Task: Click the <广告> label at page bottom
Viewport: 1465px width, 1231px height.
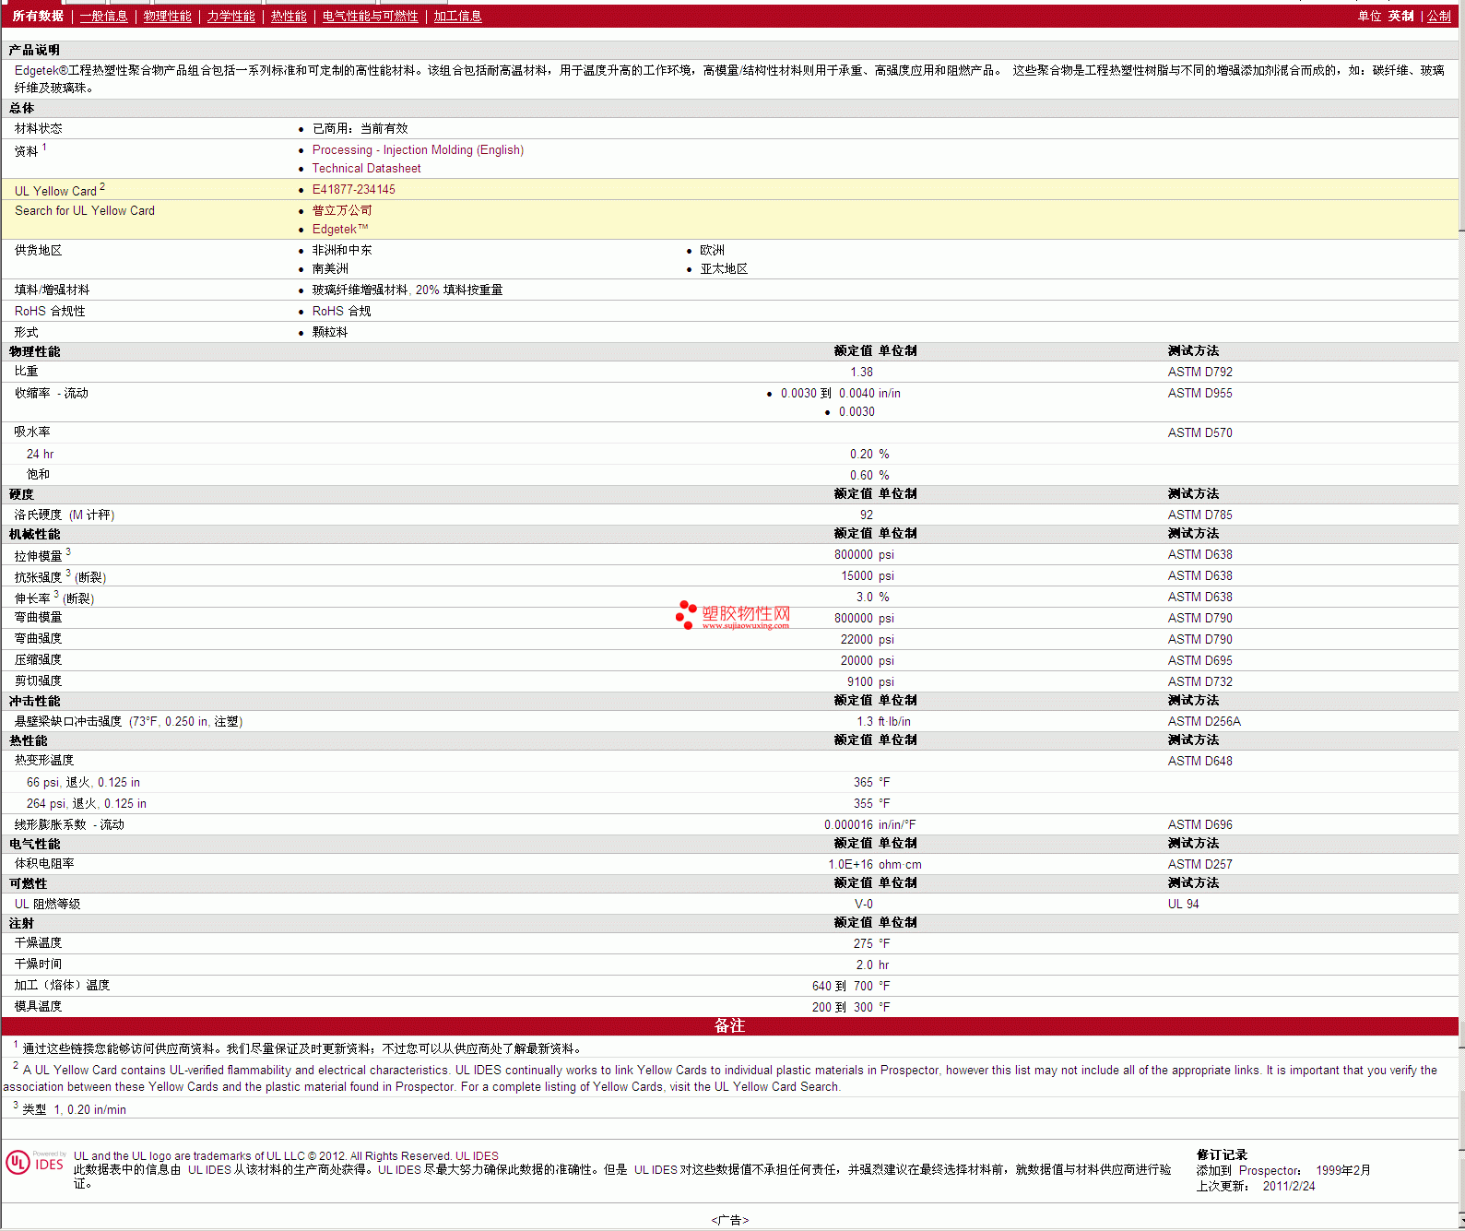Action: click(729, 1220)
